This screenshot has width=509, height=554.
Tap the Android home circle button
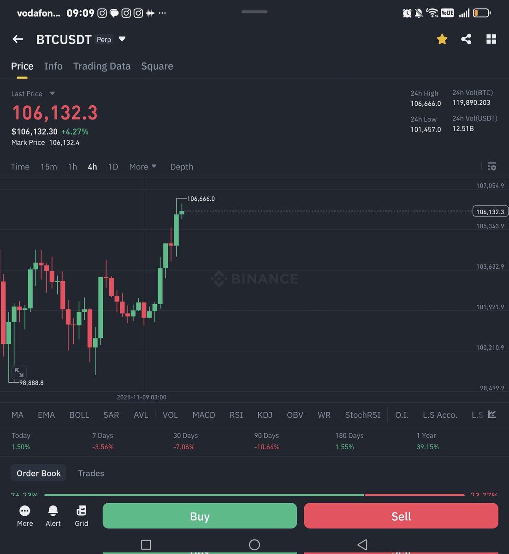coord(254,545)
